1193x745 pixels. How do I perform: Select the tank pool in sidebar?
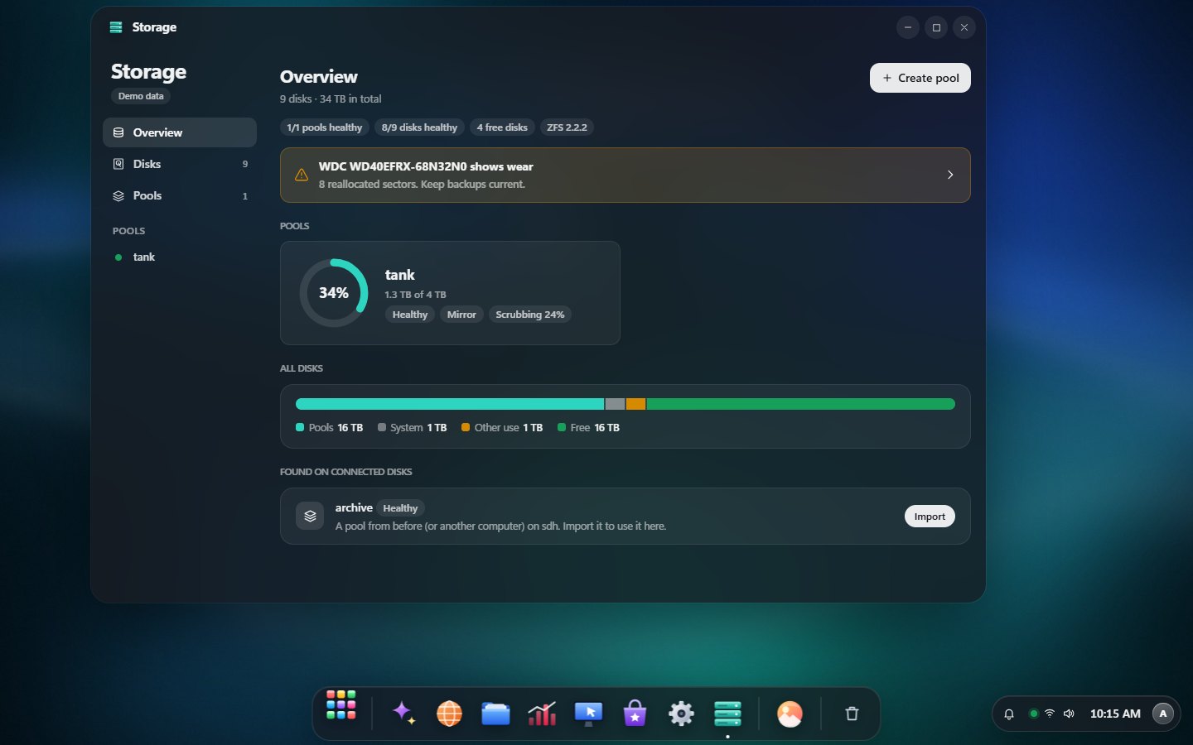coord(180,257)
